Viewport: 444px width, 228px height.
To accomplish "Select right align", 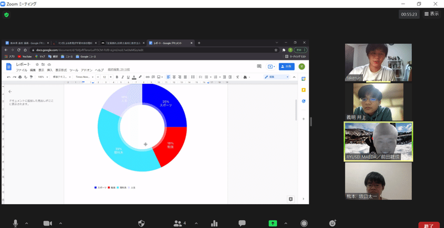I will tap(180, 77).
